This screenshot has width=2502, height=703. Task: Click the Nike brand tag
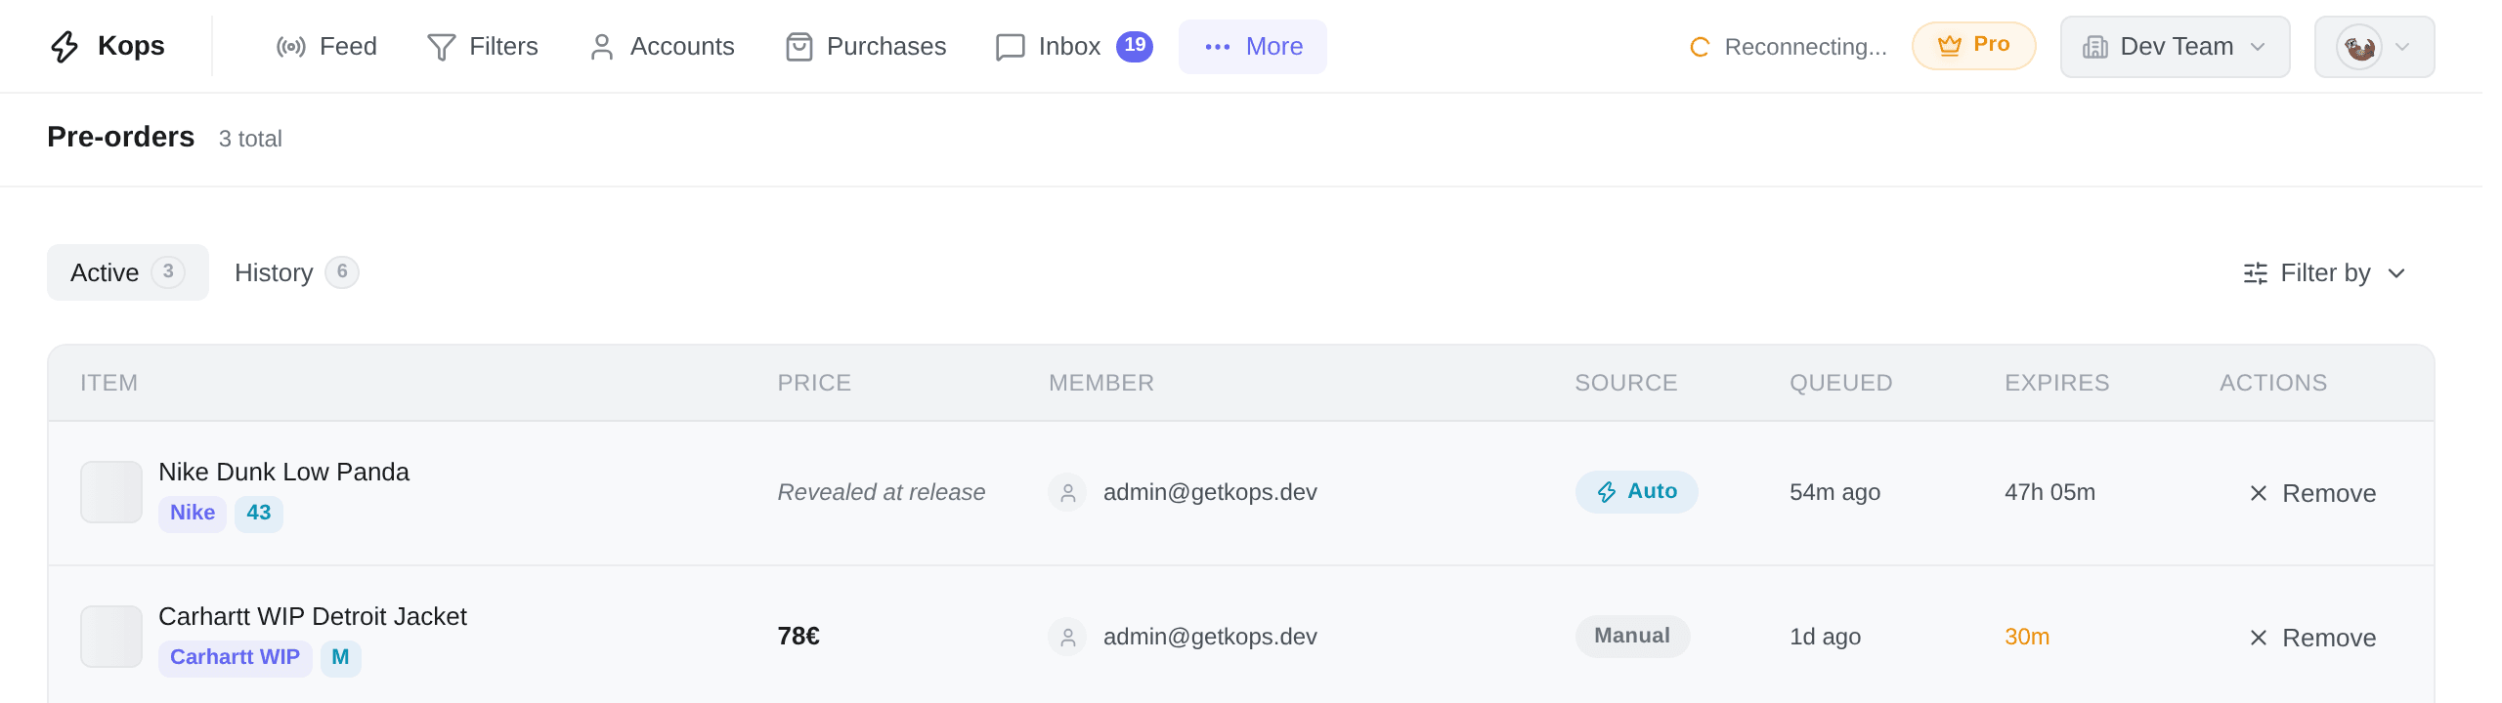point(193,514)
